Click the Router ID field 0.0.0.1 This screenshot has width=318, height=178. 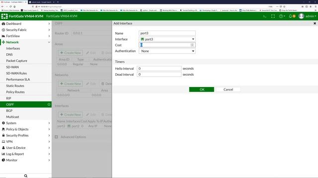coord(91,33)
